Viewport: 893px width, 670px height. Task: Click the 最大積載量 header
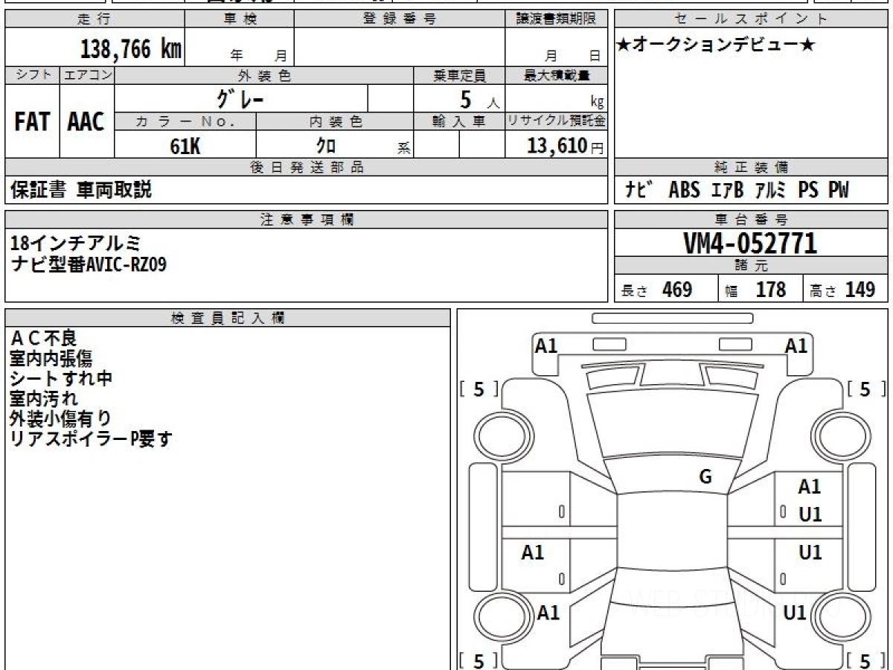pos(557,75)
